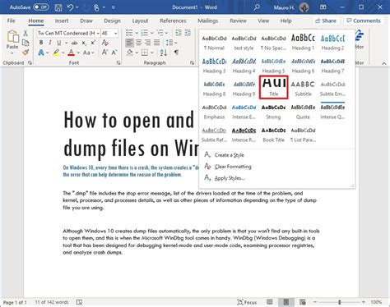The image size is (390, 307).
Task: Toggle Bold formatting
Action: (41, 43)
